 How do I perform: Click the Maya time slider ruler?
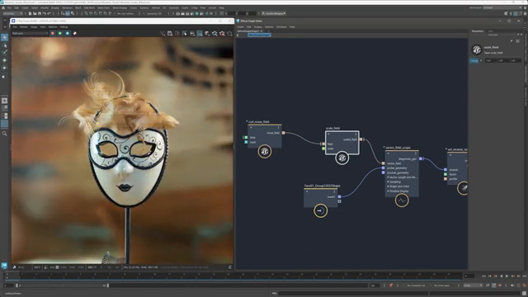(233, 276)
